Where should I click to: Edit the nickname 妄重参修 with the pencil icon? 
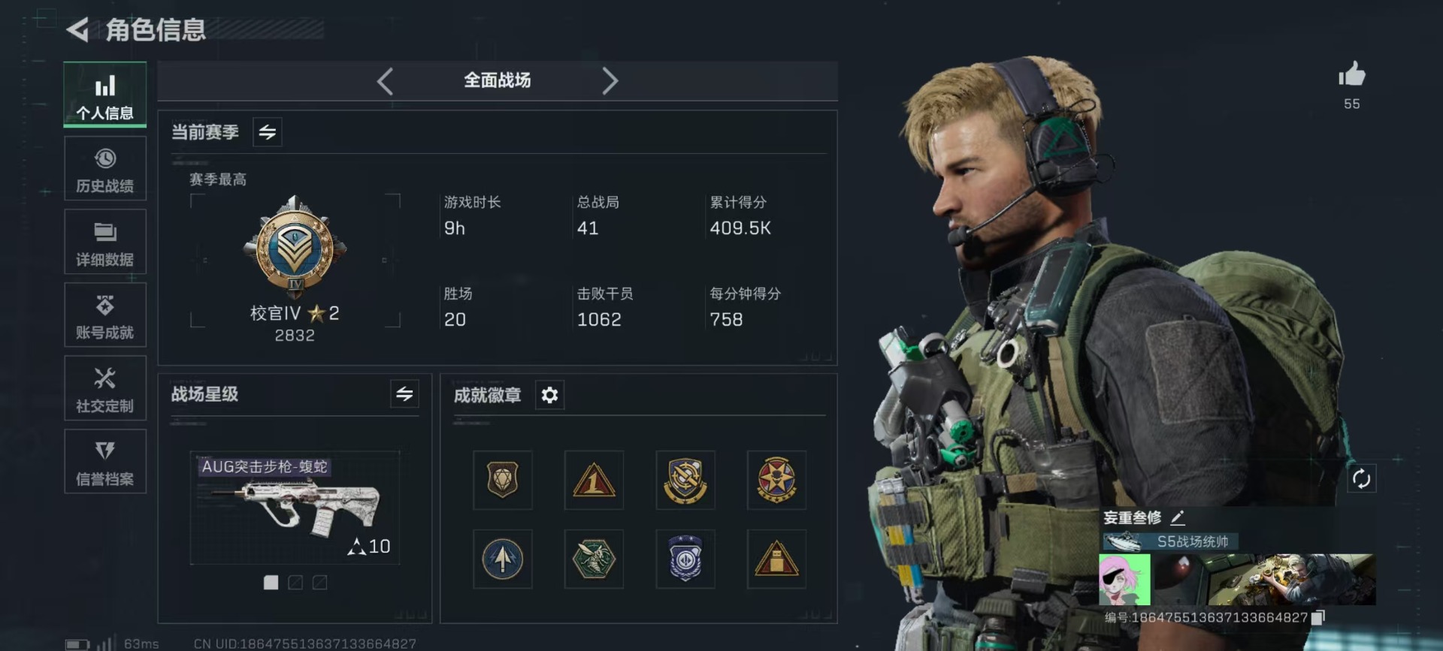(x=1178, y=517)
